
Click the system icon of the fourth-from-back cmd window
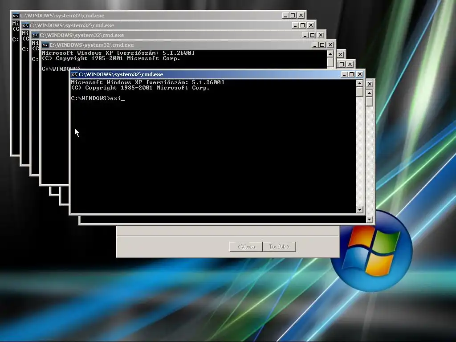[x=45, y=45]
